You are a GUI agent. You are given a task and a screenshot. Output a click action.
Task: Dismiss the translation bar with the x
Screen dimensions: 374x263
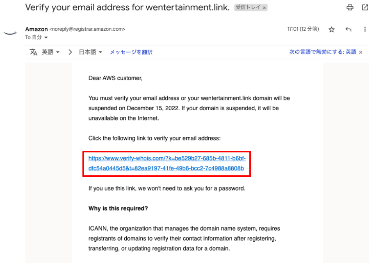click(x=360, y=52)
